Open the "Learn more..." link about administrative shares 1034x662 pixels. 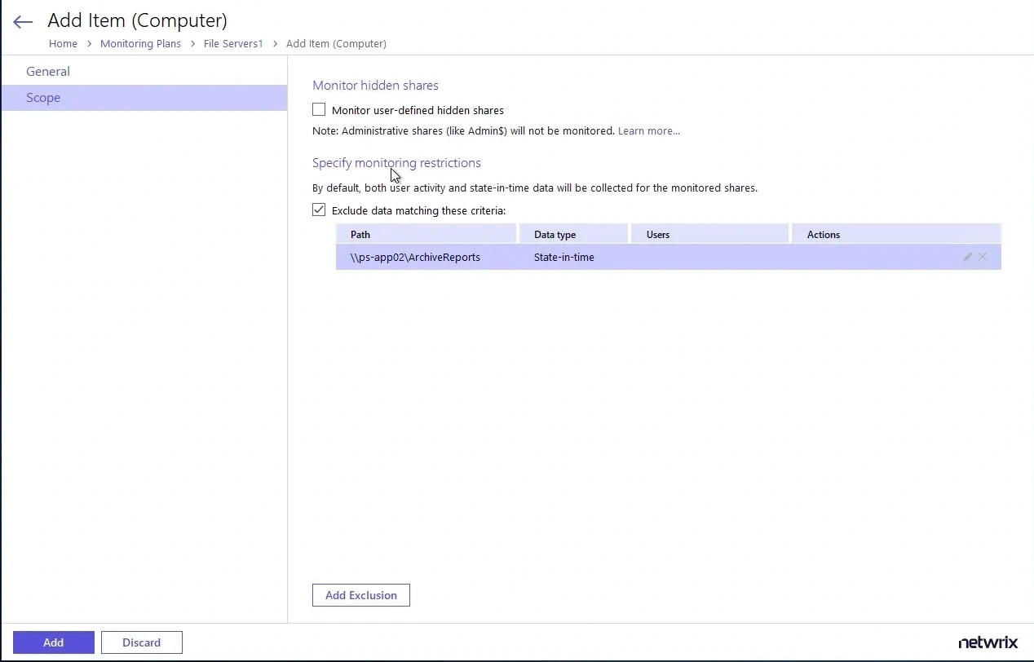[x=648, y=130]
